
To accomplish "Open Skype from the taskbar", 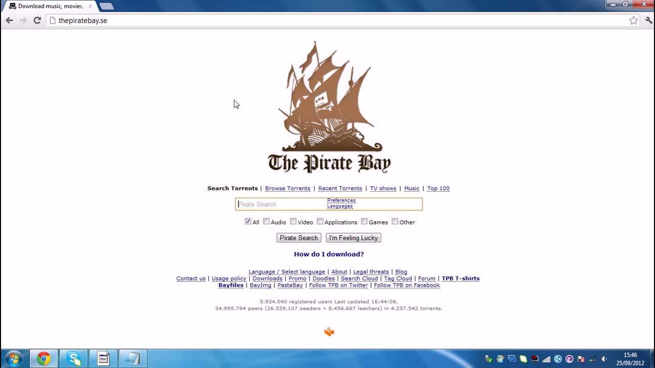I will point(74,359).
